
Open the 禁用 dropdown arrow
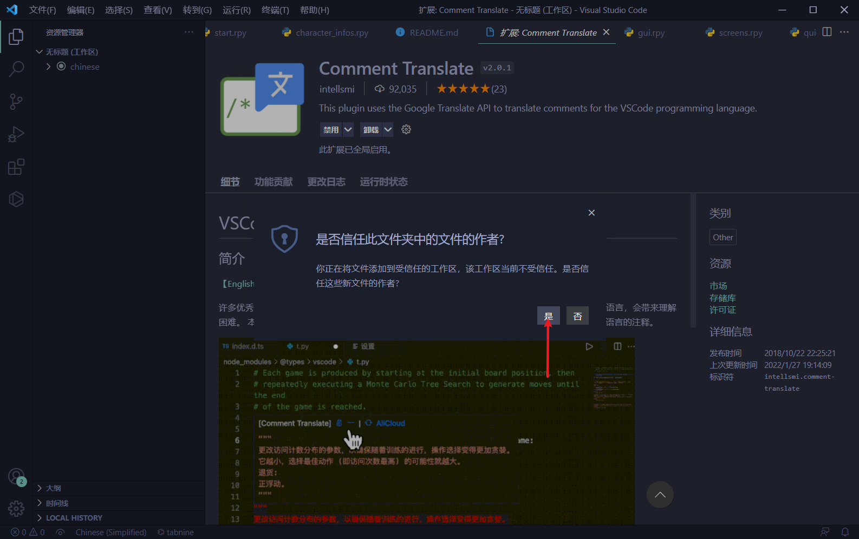click(348, 129)
